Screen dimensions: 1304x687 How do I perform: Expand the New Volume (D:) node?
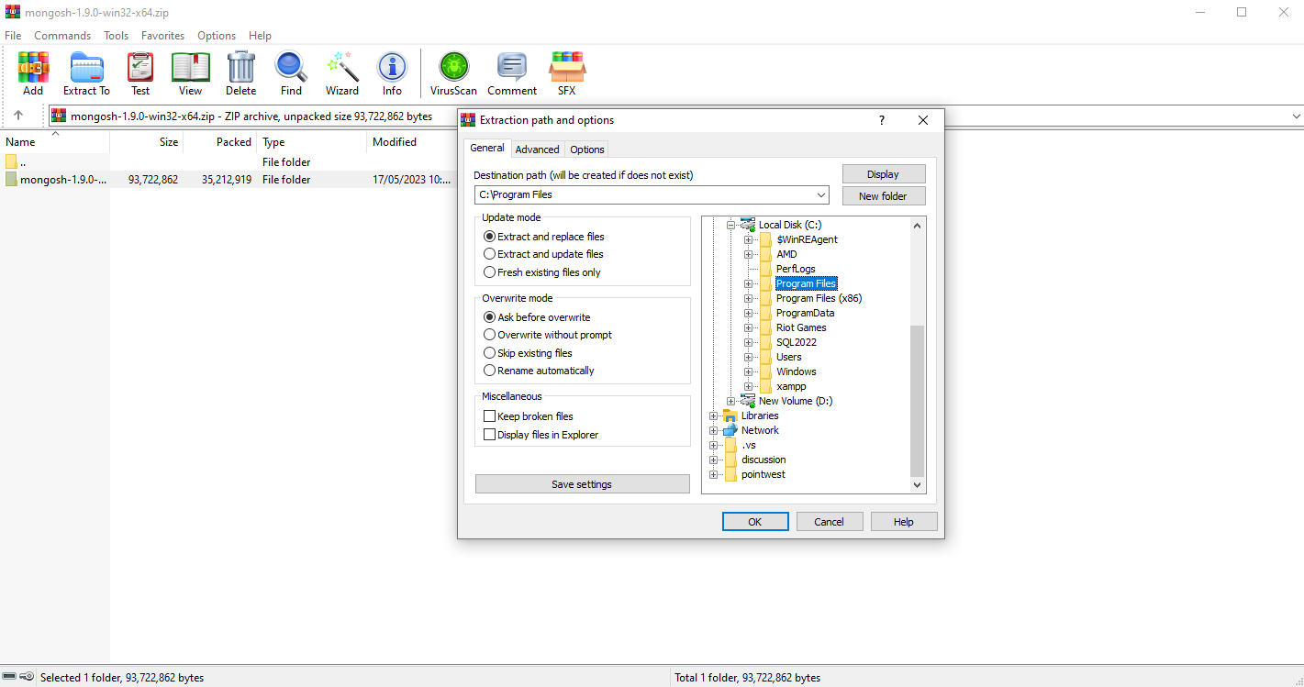(731, 401)
